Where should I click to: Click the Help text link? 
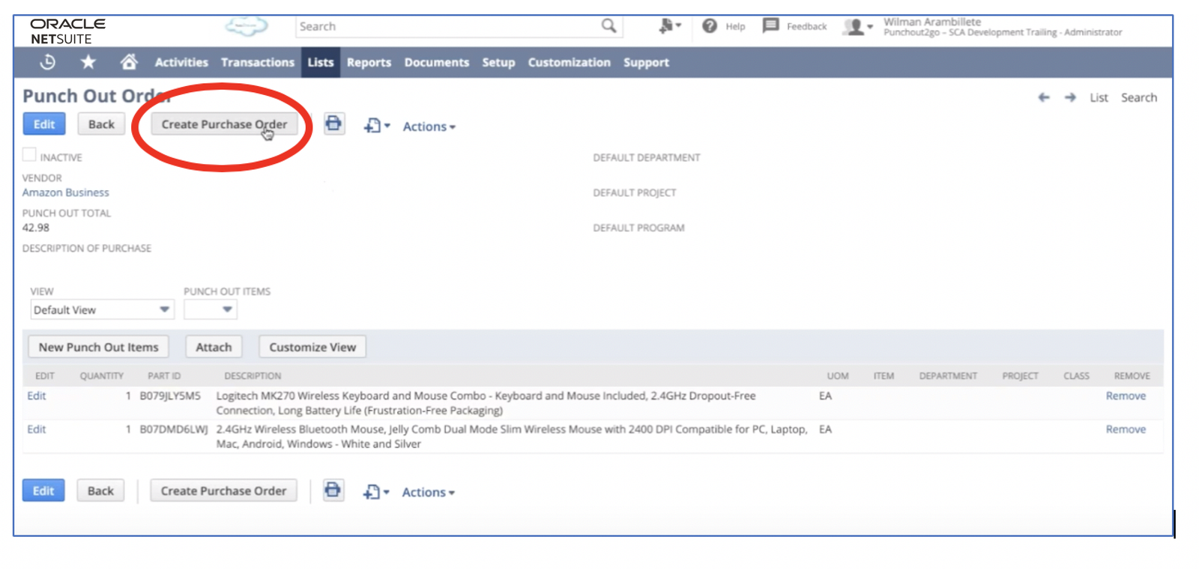[x=735, y=26]
